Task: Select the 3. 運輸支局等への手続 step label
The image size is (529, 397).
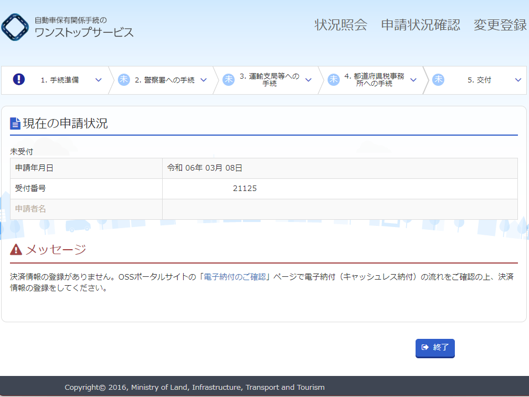Action: 269,80
